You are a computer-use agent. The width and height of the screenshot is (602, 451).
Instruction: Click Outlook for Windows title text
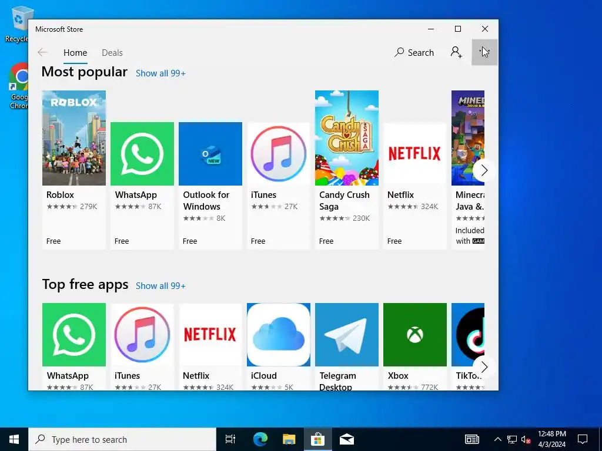pyautogui.click(x=206, y=201)
